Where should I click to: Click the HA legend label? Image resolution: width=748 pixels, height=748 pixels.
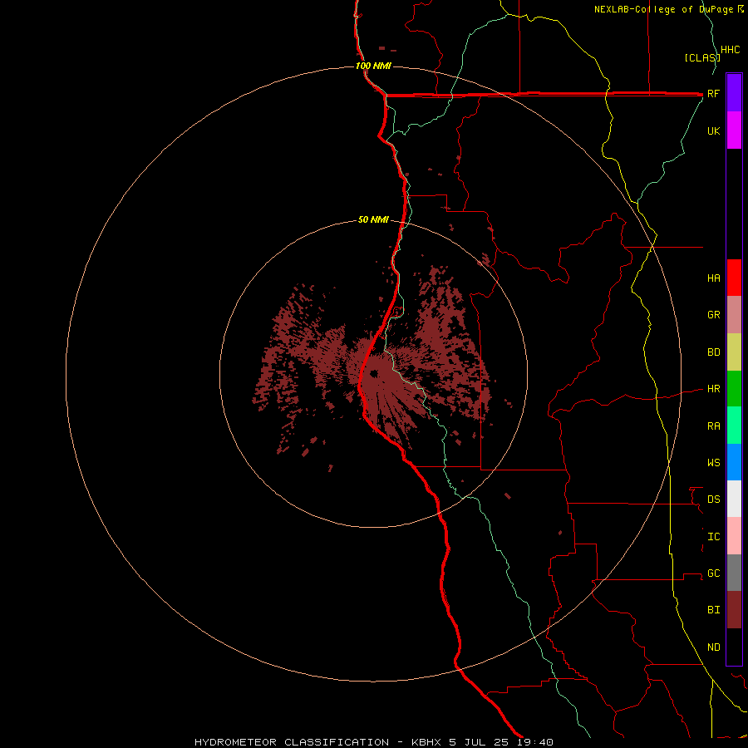tap(713, 278)
